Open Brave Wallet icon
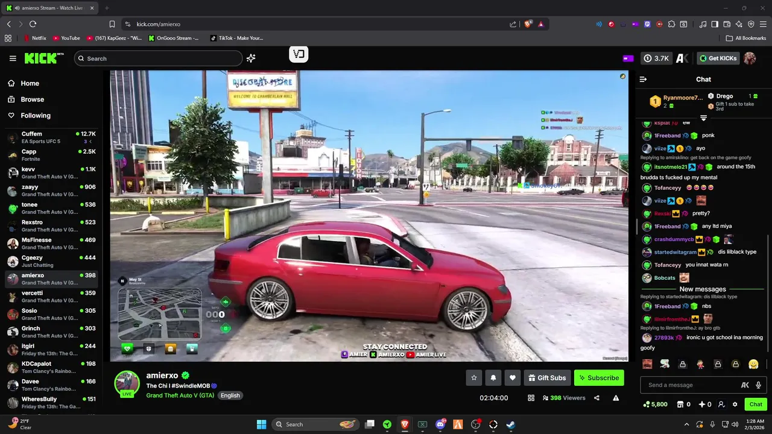 point(727,24)
